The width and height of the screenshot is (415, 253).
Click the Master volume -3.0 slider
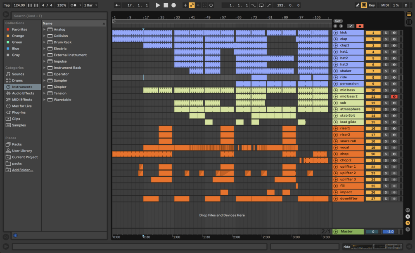[x=390, y=232]
